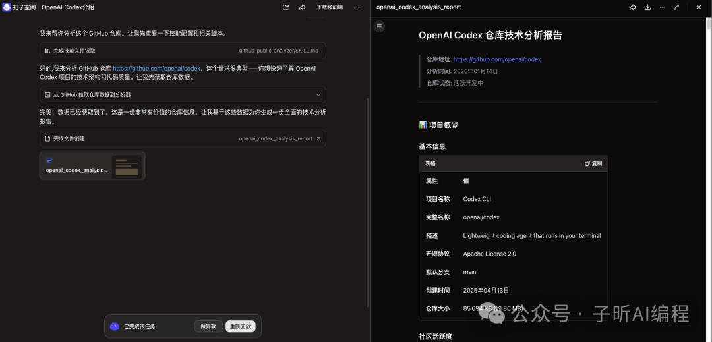Share the report using the panel share icon
This screenshot has width=712, height=342.
coord(632,7)
